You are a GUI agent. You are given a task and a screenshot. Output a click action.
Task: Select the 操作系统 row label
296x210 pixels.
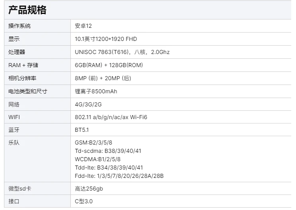[x=19, y=26]
